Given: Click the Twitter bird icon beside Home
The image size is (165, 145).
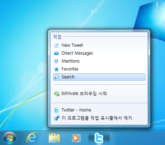Looking at the screenshot, I should click(x=57, y=110).
